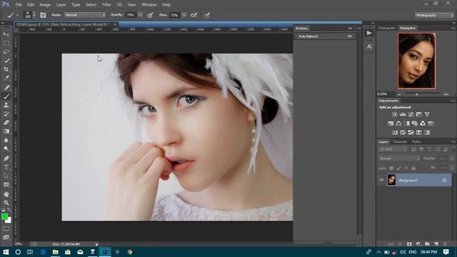Open the Layers panel menu
Image resolution: width=457 pixels, height=257 pixels.
point(453,142)
